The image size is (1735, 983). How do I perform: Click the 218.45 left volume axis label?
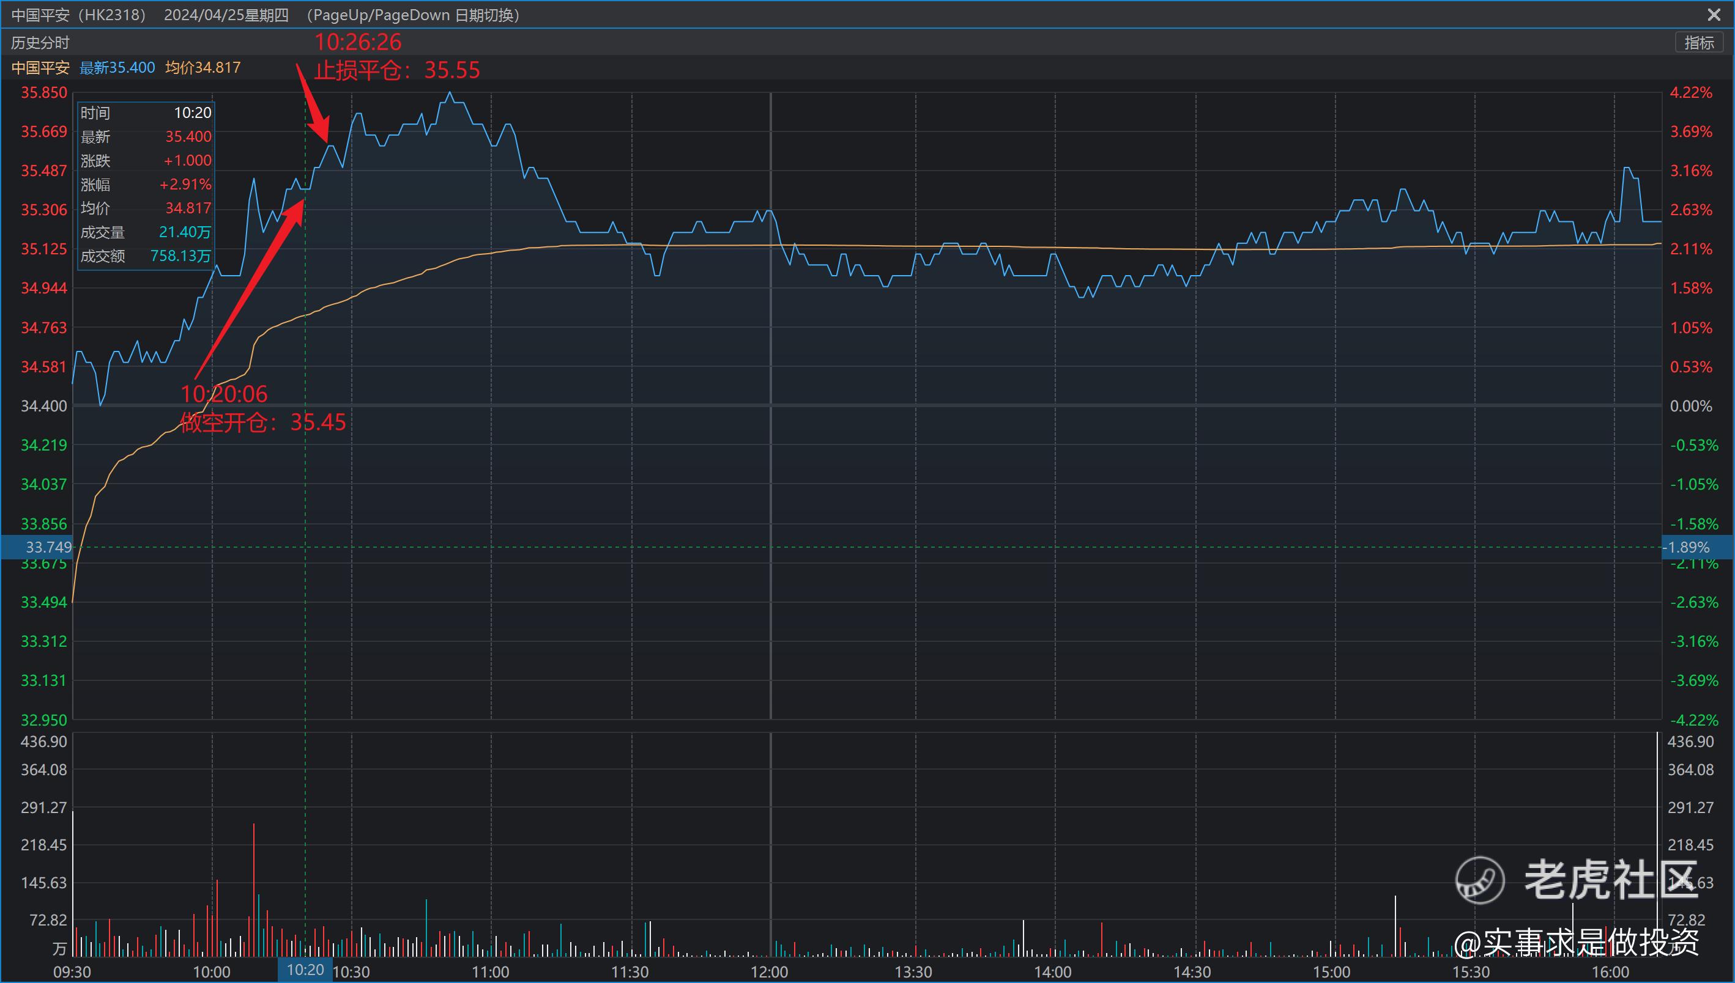click(44, 845)
